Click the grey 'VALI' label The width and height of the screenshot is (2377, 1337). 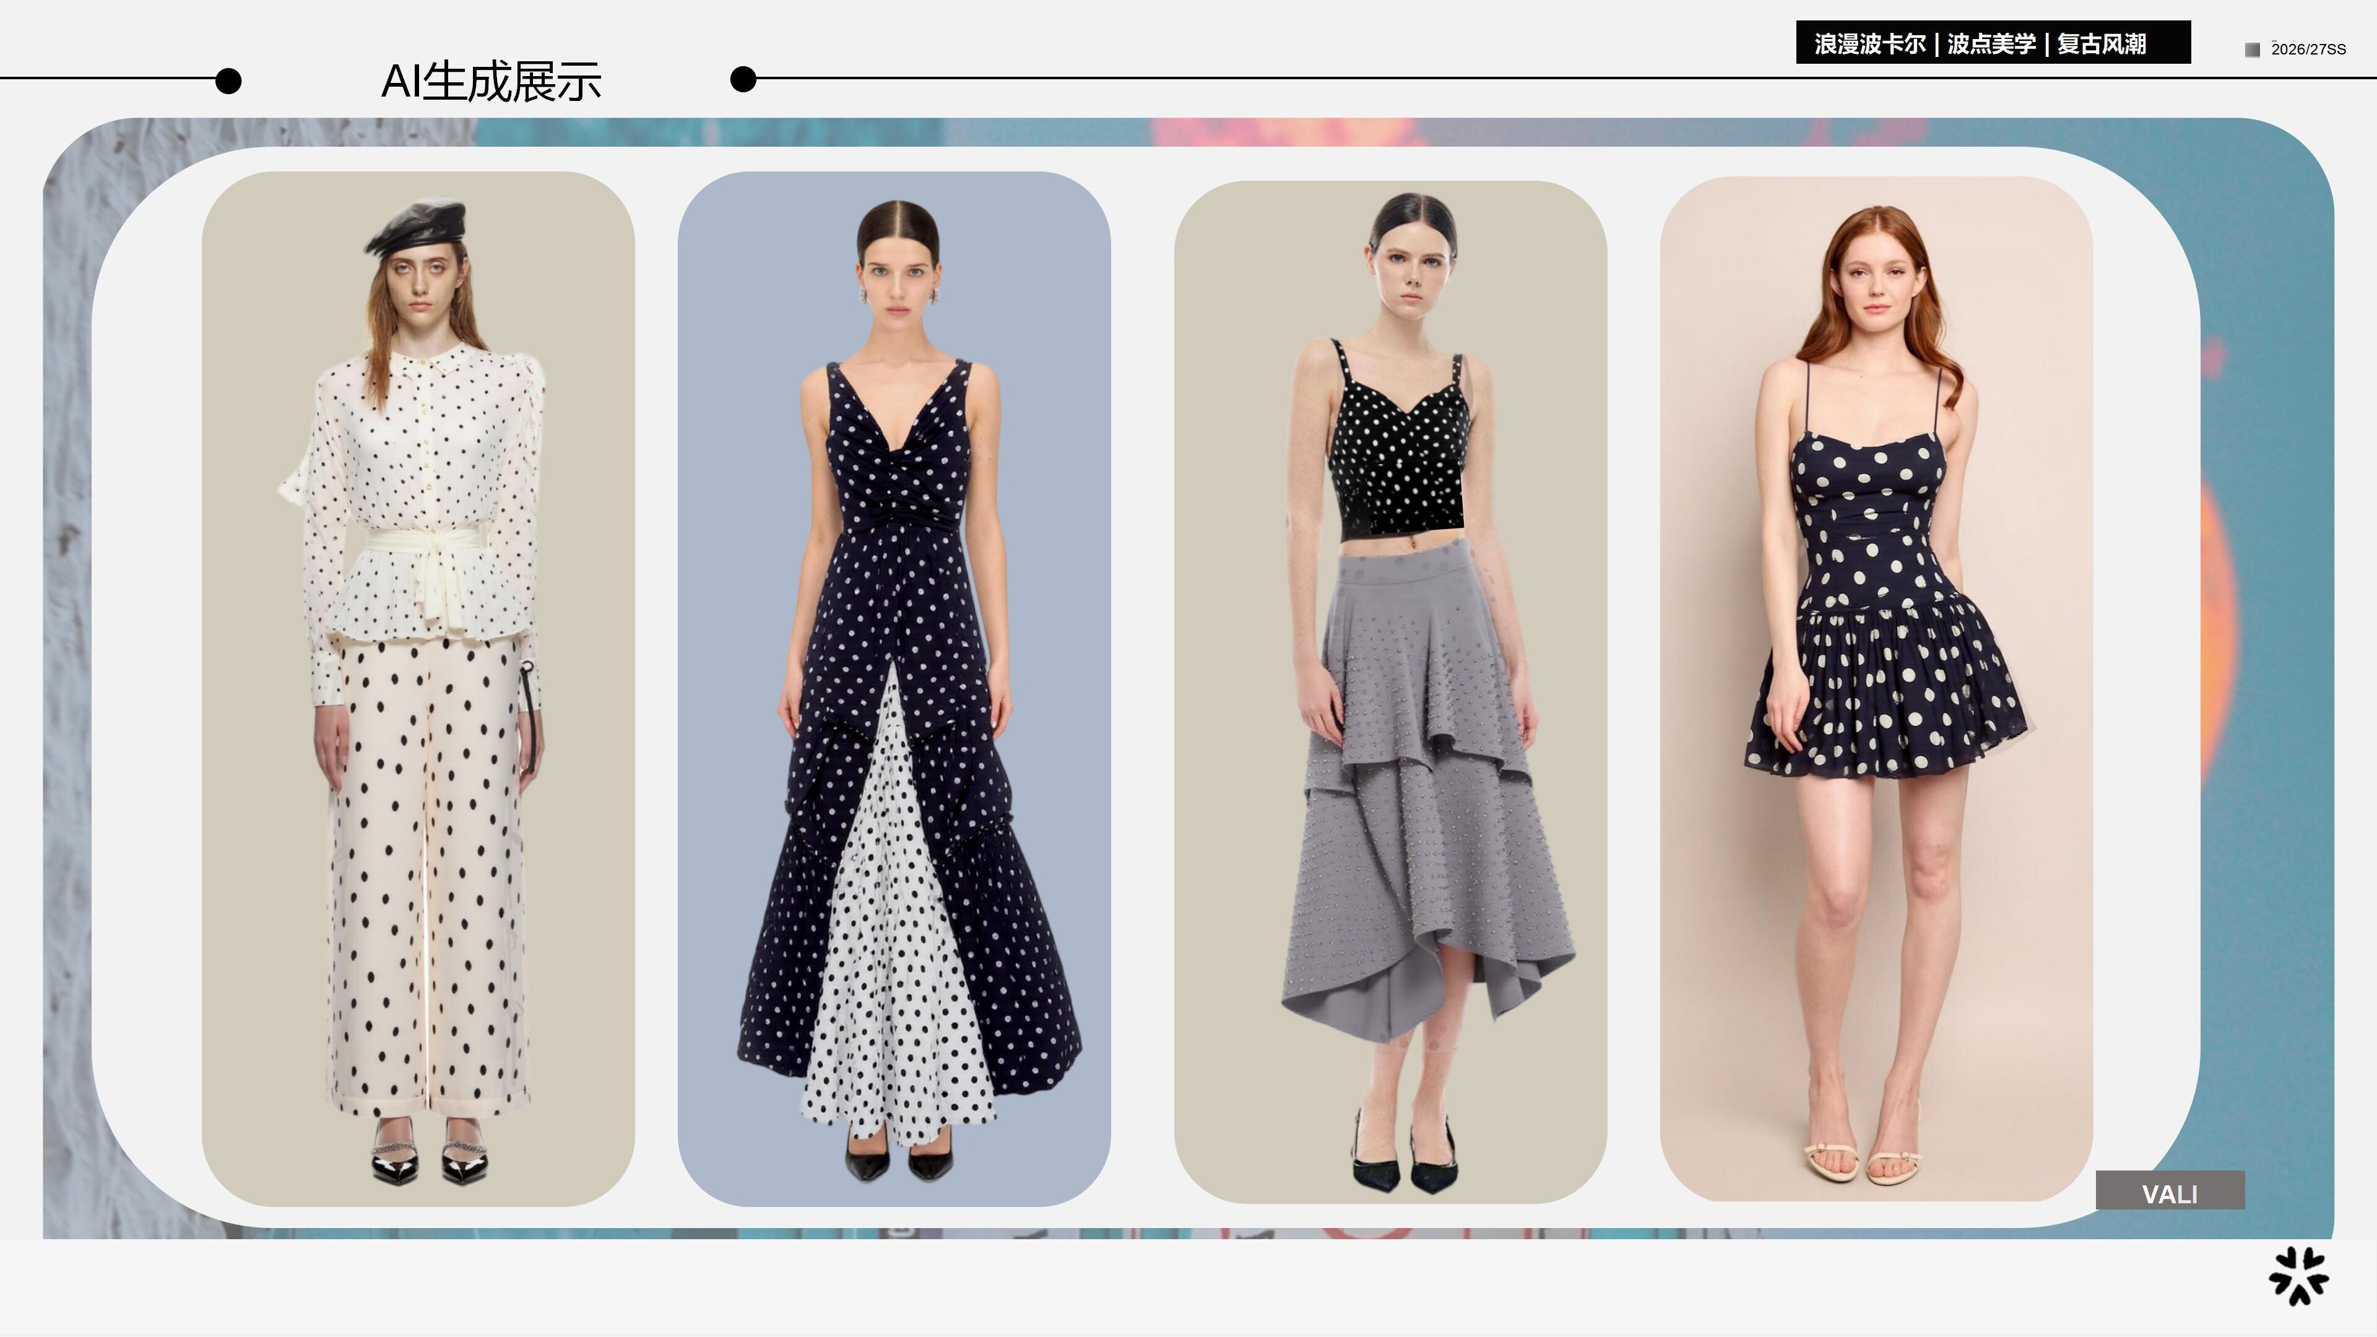click(x=2170, y=1190)
